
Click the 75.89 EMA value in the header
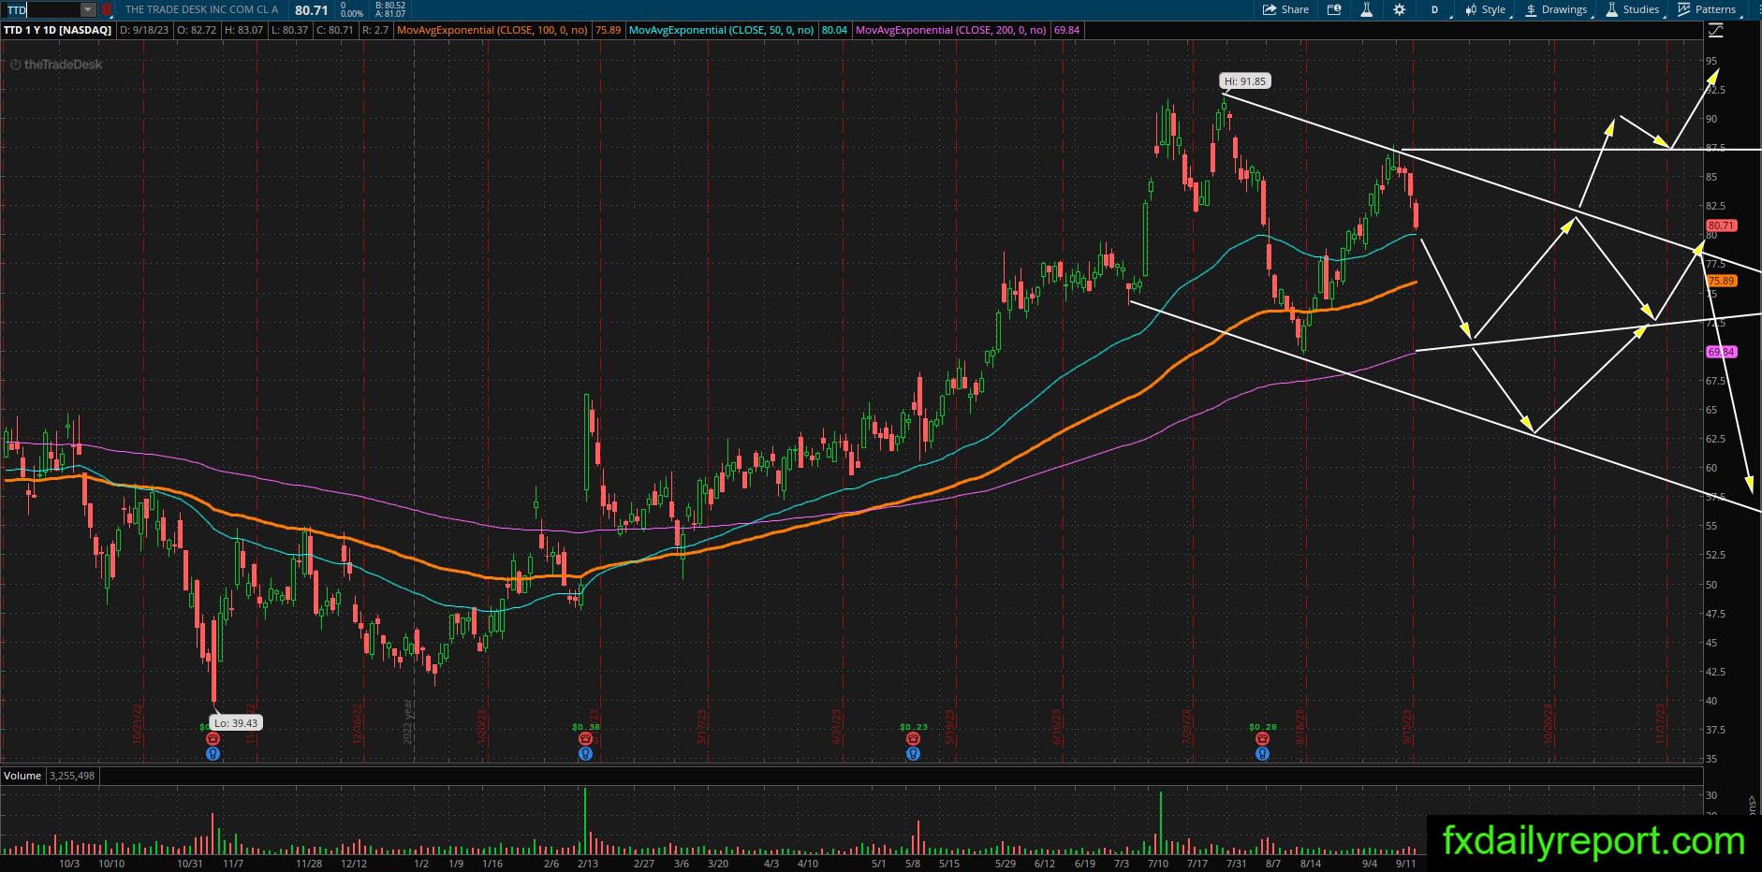[609, 30]
